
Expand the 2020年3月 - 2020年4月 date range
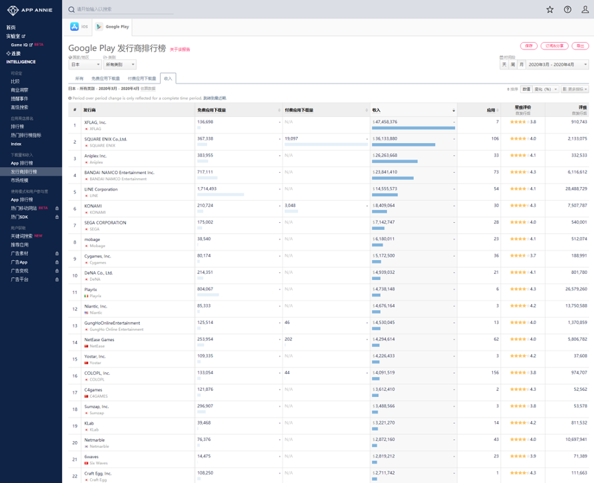click(x=558, y=65)
